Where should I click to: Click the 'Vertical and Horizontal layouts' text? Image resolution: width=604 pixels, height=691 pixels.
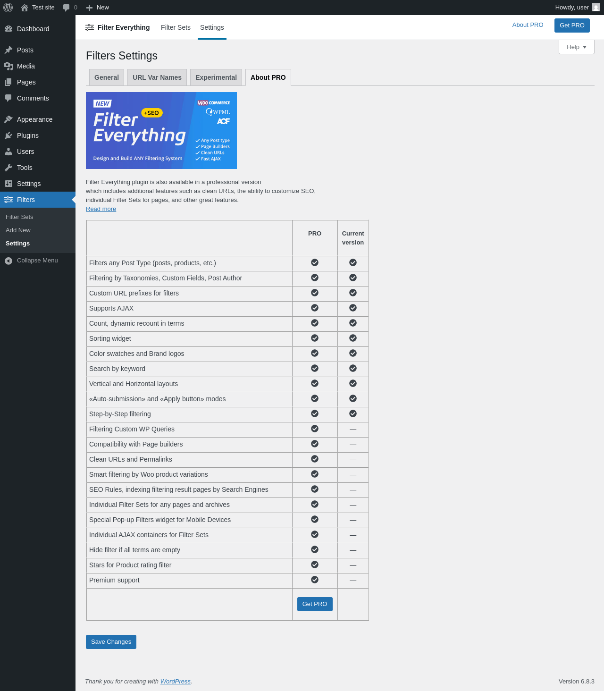(134, 384)
